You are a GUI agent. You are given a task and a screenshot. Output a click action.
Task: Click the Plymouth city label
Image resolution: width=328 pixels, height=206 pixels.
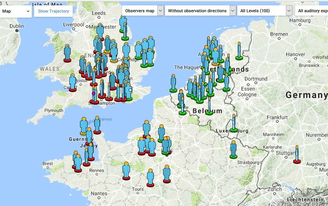click(54, 110)
